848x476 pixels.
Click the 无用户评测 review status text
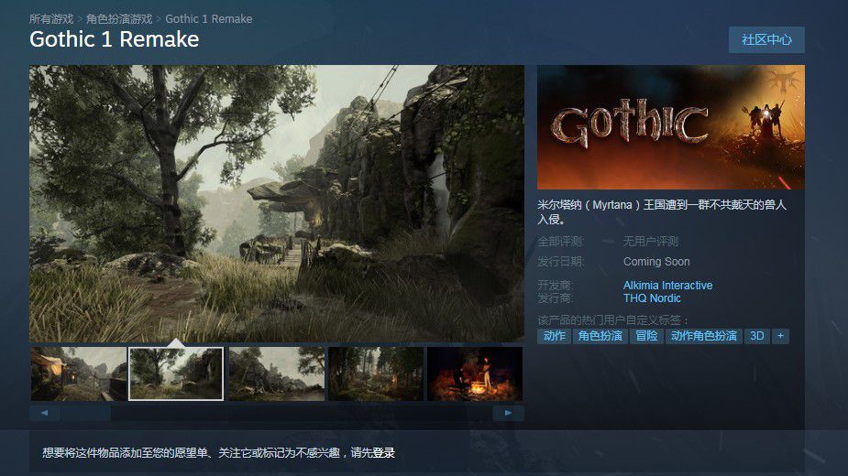[x=650, y=241]
